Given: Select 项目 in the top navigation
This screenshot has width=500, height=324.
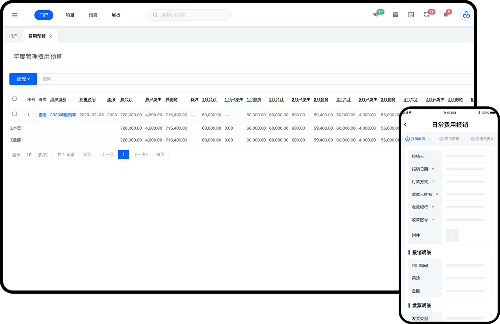Looking at the screenshot, I should coord(70,15).
